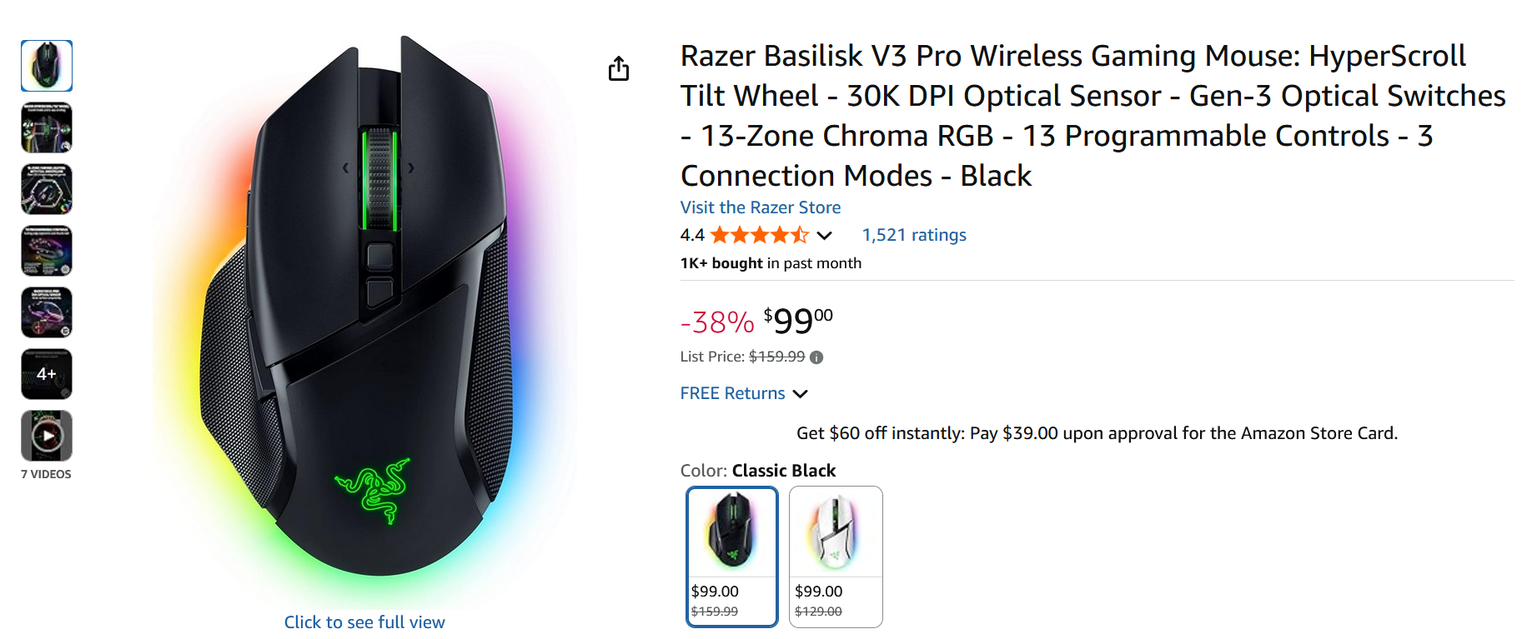
Task: View the fourth product thumbnail
Action: (x=47, y=251)
